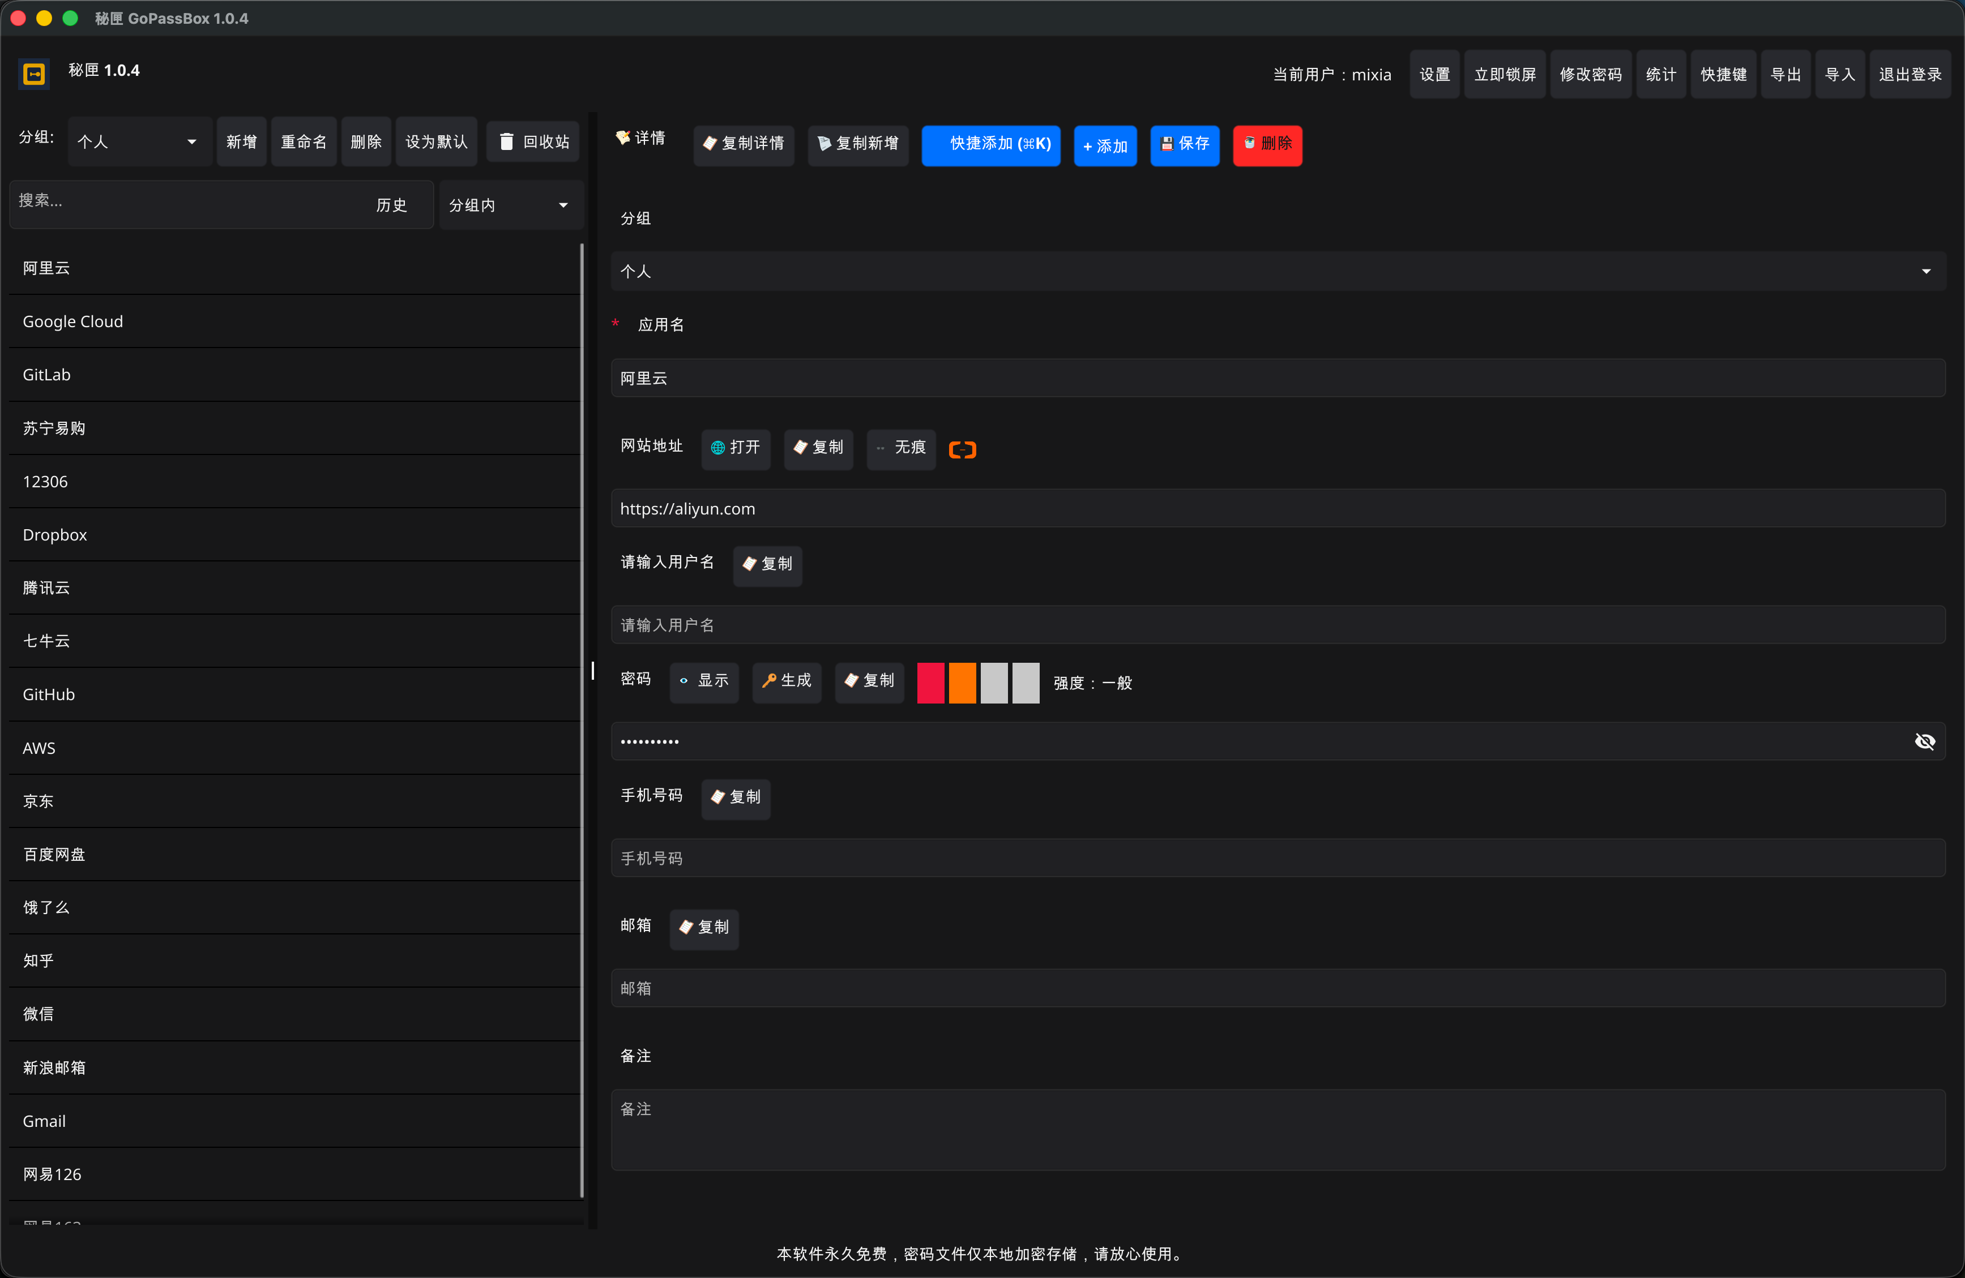1965x1278 pixels.
Task: Open the 统计 statistics menu item
Action: click(1660, 75)
